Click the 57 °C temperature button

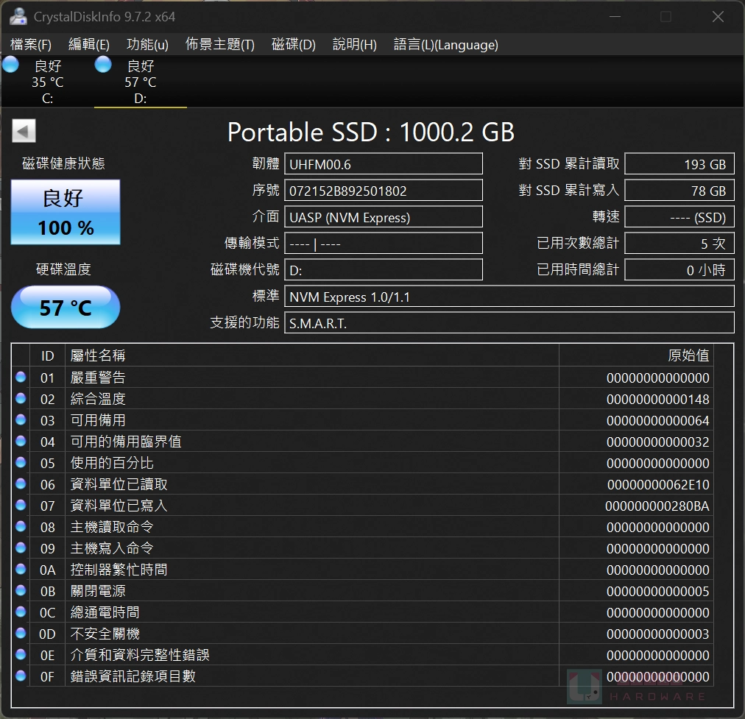coord(66,308)
